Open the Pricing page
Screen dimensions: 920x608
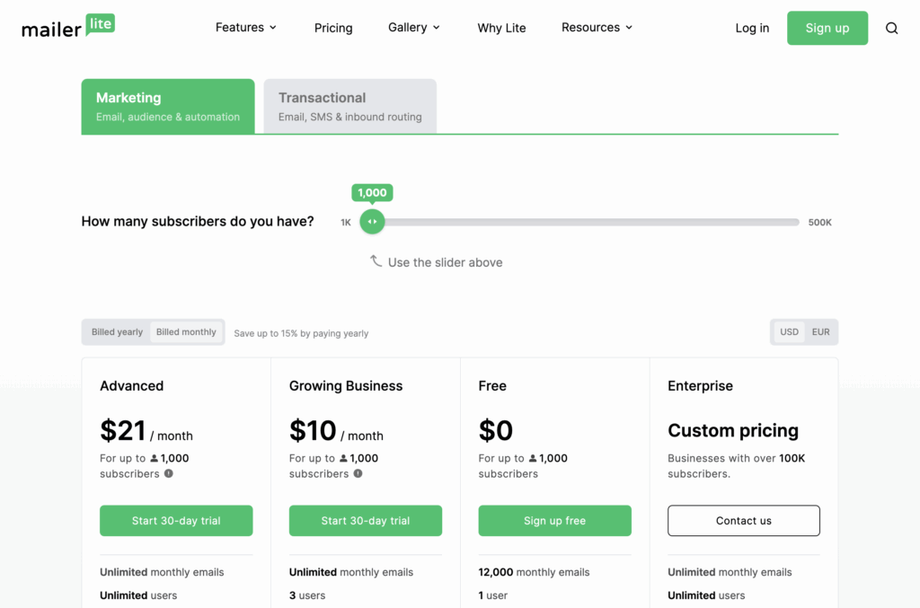(x=333, y=28)
